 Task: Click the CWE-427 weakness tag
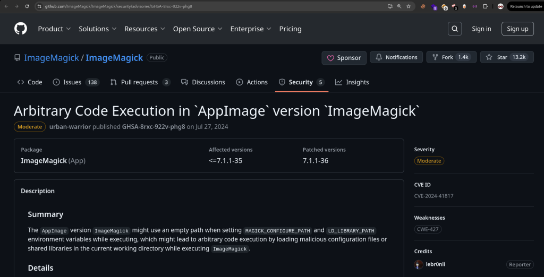[428, 229]
